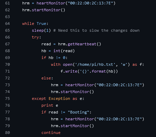Click the 'continue' keyword
Screen dimensions: 156x137
click(51, 133)
